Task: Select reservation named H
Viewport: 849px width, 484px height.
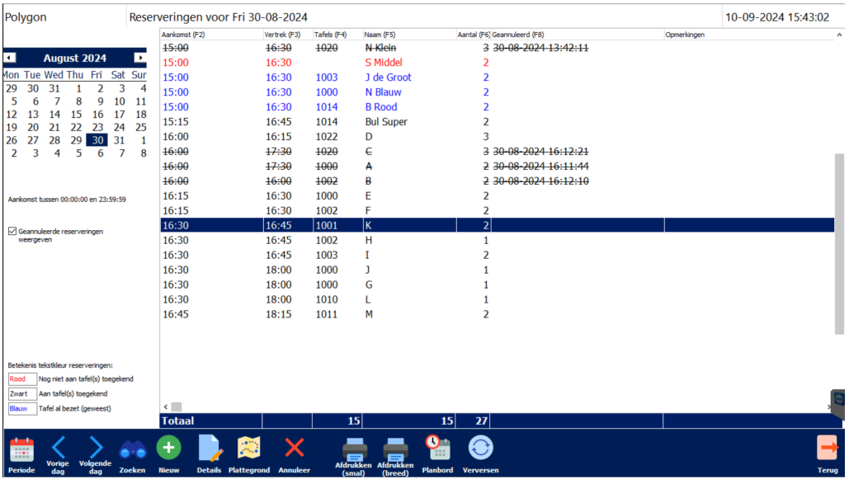Action: click(x=497, y=241)
